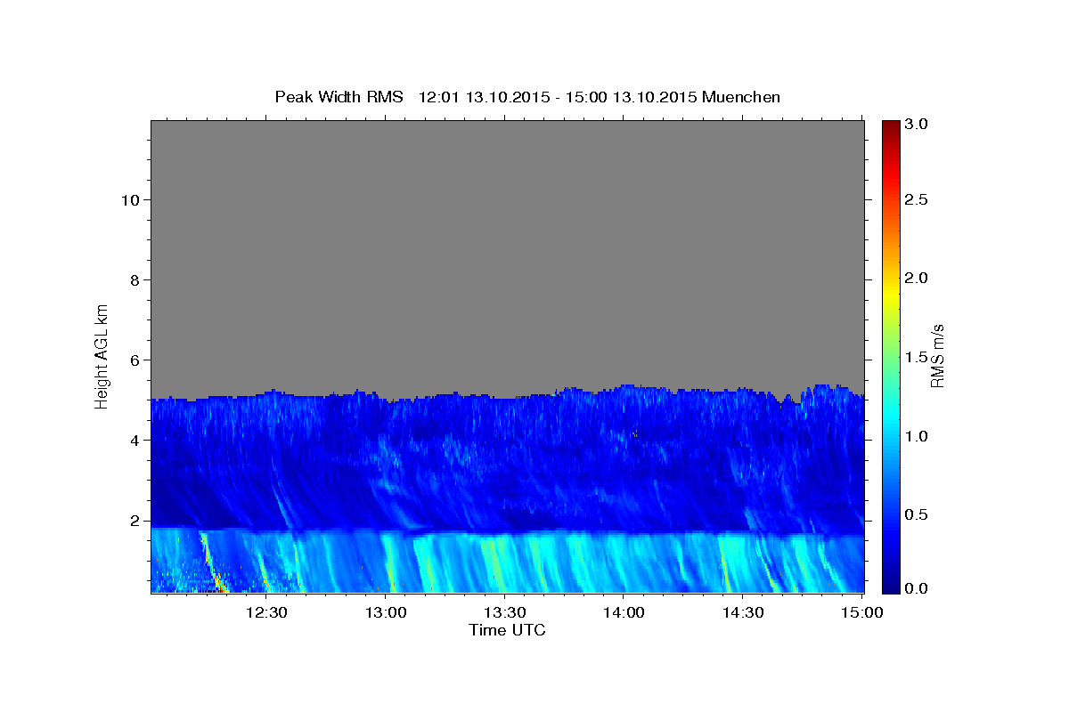Click the height tick label 4

pyautogui.click(x=134, y=441)
